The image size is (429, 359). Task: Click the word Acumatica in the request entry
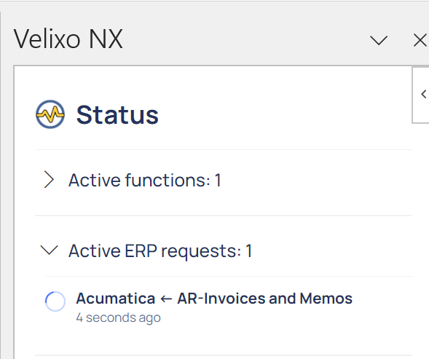tap(116, 299)
